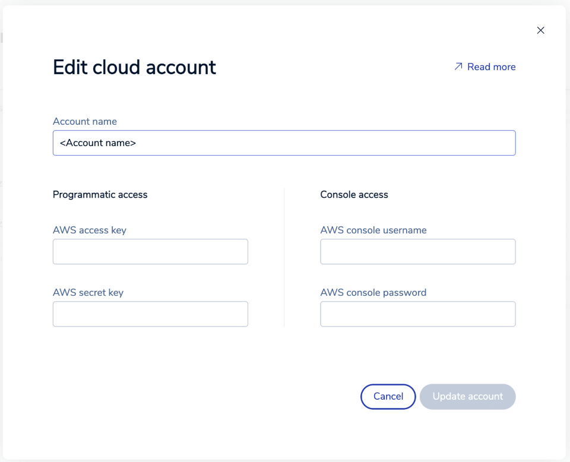Click the Update account button
This screenshot has height=462, width=570.
pyautogui.click(x=467, y=397)
